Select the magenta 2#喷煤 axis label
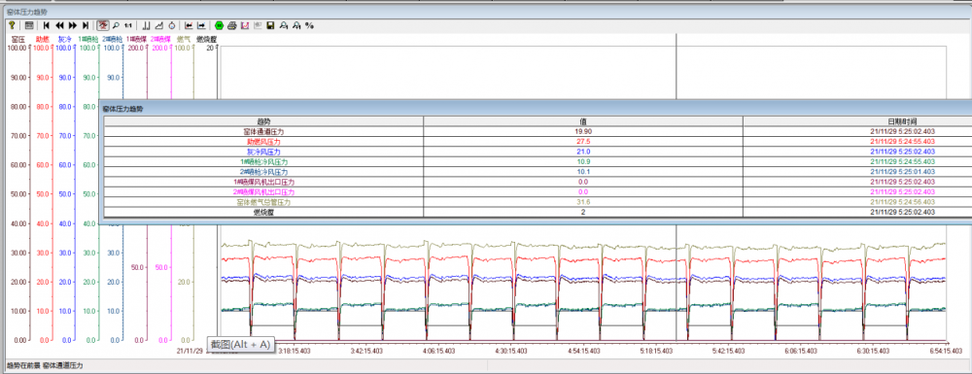The height and width of the screenshot is (374, 972). pyautogui.click(x=160, y=39)
